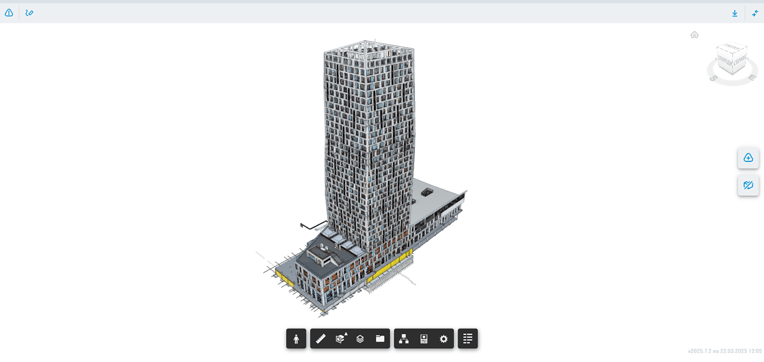
Task: Download the model with the download icon
Action: coord(734,13)
